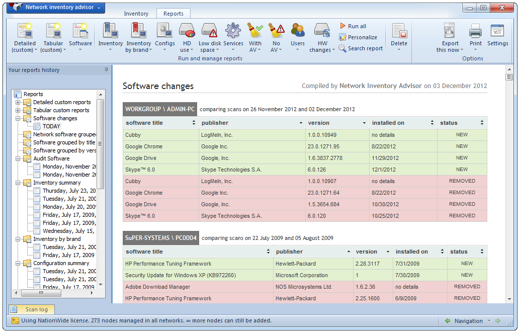Click version cell 23.0.1271.95
The height and width of the screenshot is (333, 520).
point(323,146)
